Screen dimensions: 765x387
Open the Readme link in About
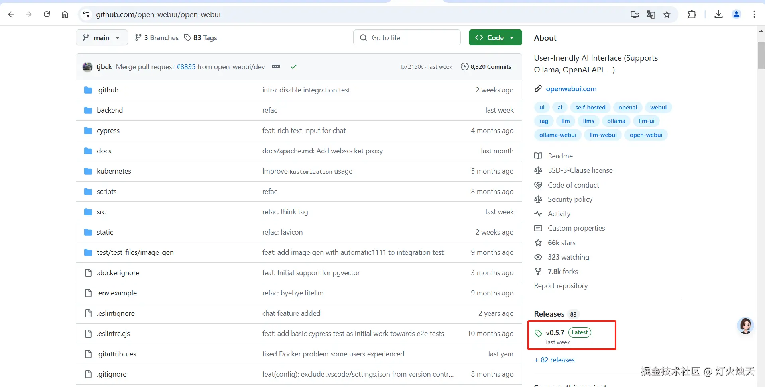point(560,156)
